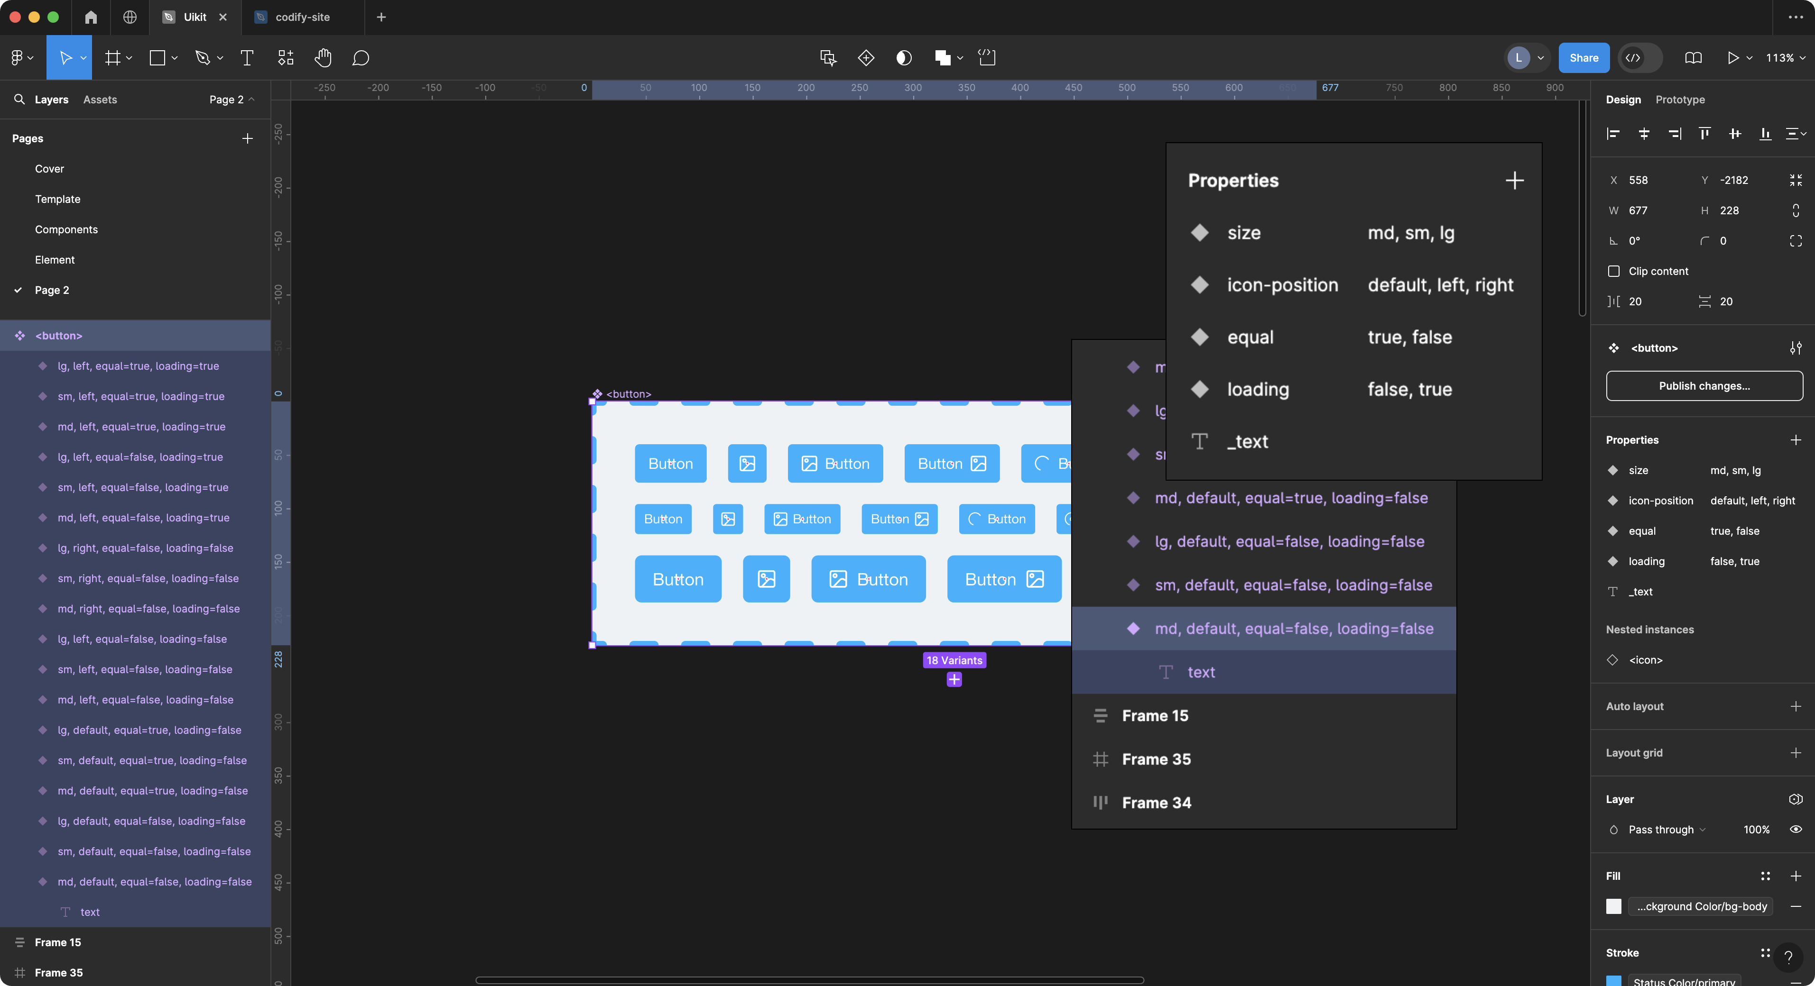
Task: Click the Present play icon
Action: tap(1732, 58)
